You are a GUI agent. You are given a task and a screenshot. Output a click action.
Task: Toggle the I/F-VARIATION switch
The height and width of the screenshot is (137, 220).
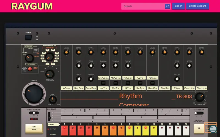[x=199, y=113]
